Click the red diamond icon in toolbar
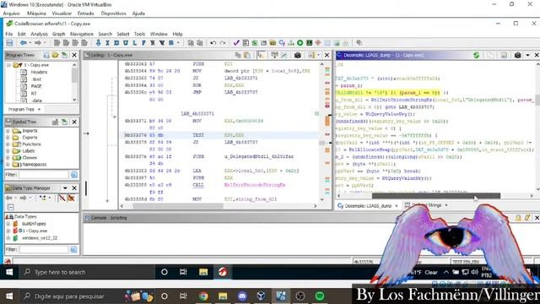This screenshot has height=304, width=540. click(318, 43)
